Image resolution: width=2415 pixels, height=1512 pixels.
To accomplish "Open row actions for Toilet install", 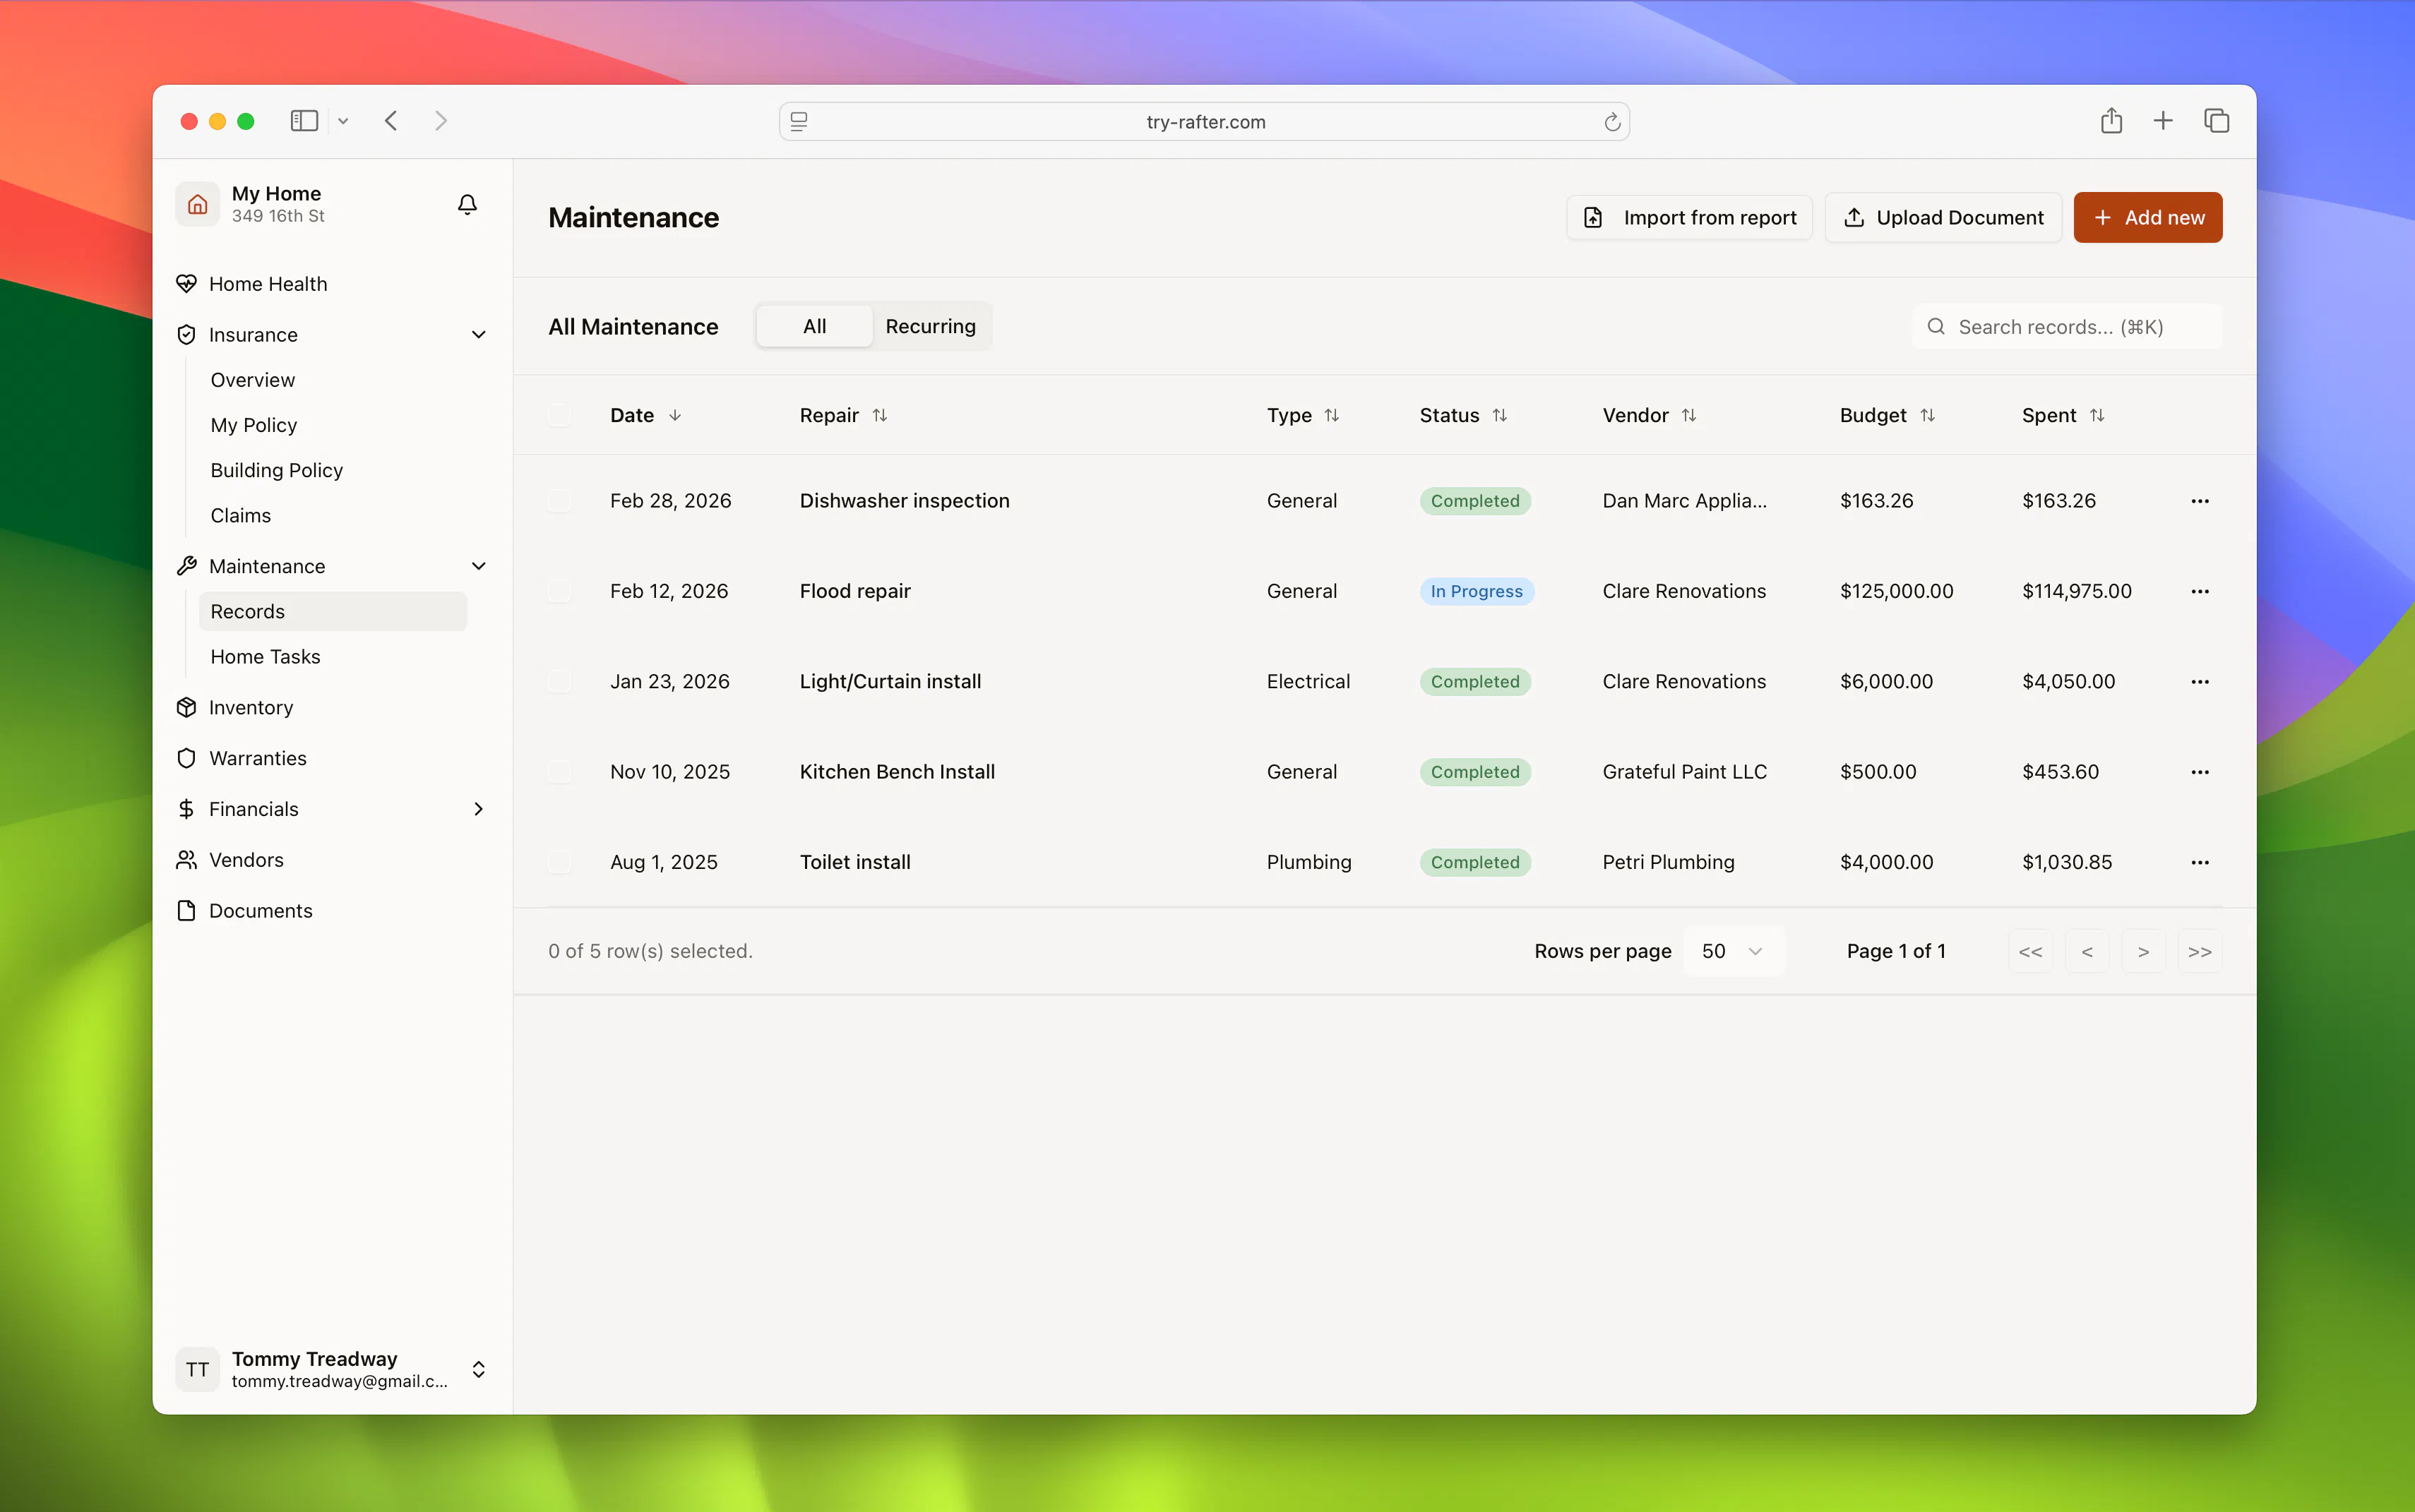I will 2200,862.
